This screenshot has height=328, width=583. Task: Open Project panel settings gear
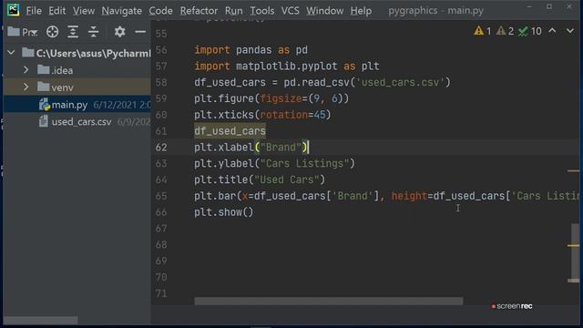(x=119, y=32)
